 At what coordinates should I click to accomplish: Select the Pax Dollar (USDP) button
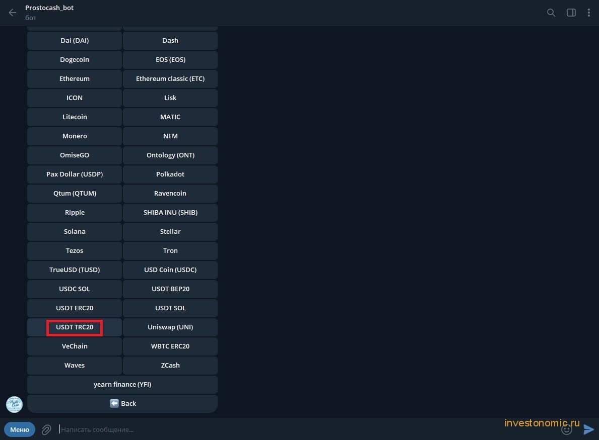click(75, 174)
